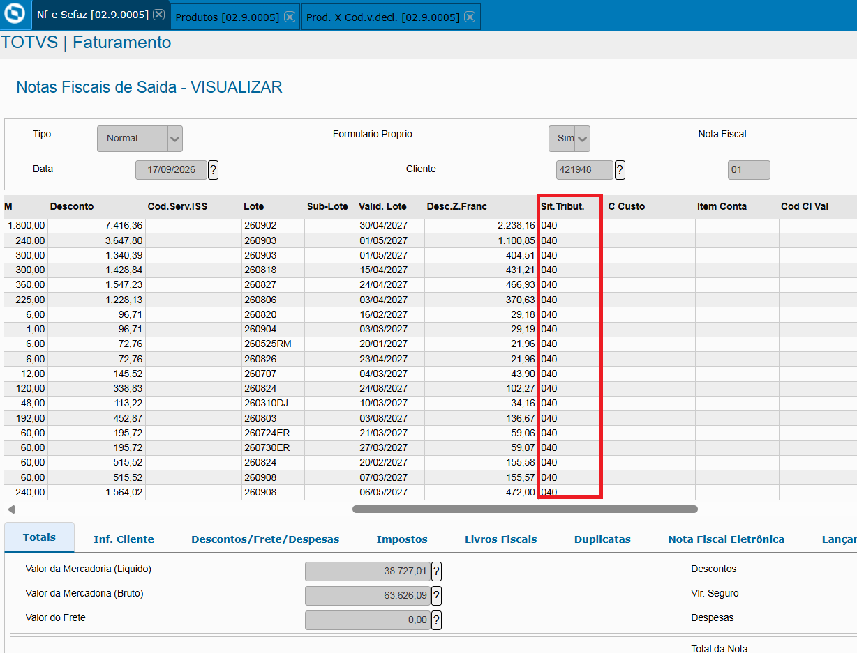Close the Produtos tab with its X icon
857x653 pixels.
pos(290,17)
